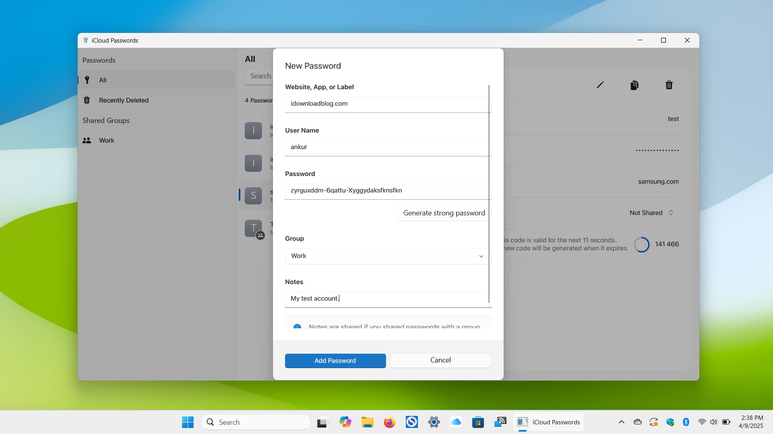Click the Password text field

(388, 191)
